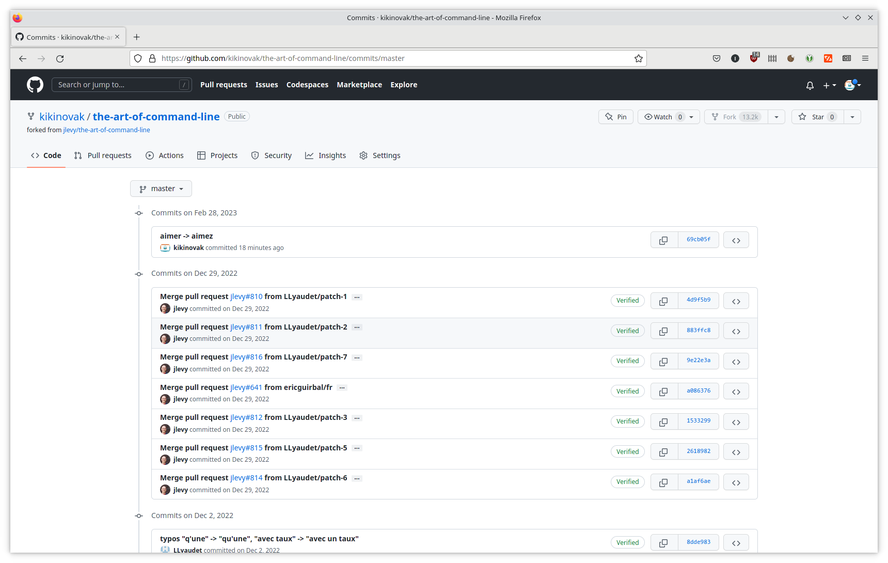Open the master branch dropdown
The height and width of the screenshot is (563, 888).
[x=161, y=189]
